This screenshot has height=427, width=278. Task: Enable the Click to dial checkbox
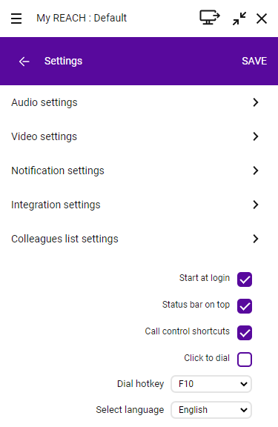point(245,360)
